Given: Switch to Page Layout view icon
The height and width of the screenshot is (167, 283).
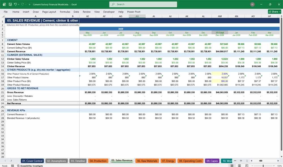Looking at the screenshot, I should pos(239,166).
